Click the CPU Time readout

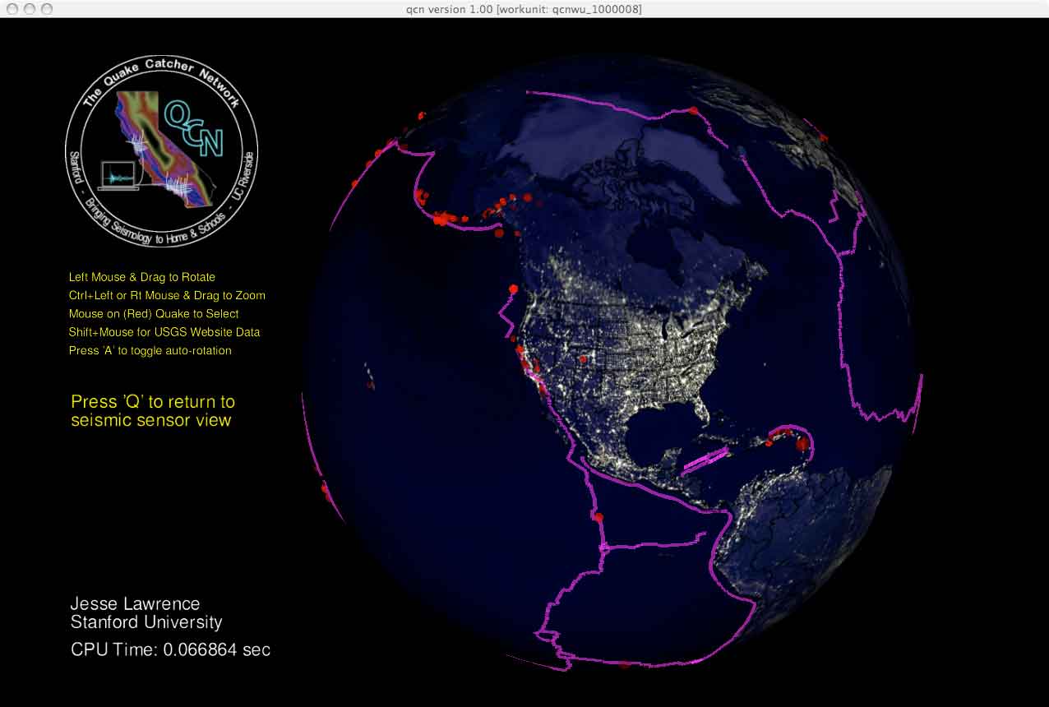(x=170, y=649)
